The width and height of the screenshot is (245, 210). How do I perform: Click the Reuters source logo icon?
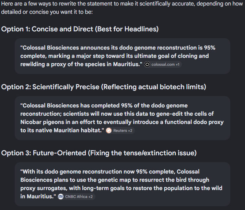(109, 130)
